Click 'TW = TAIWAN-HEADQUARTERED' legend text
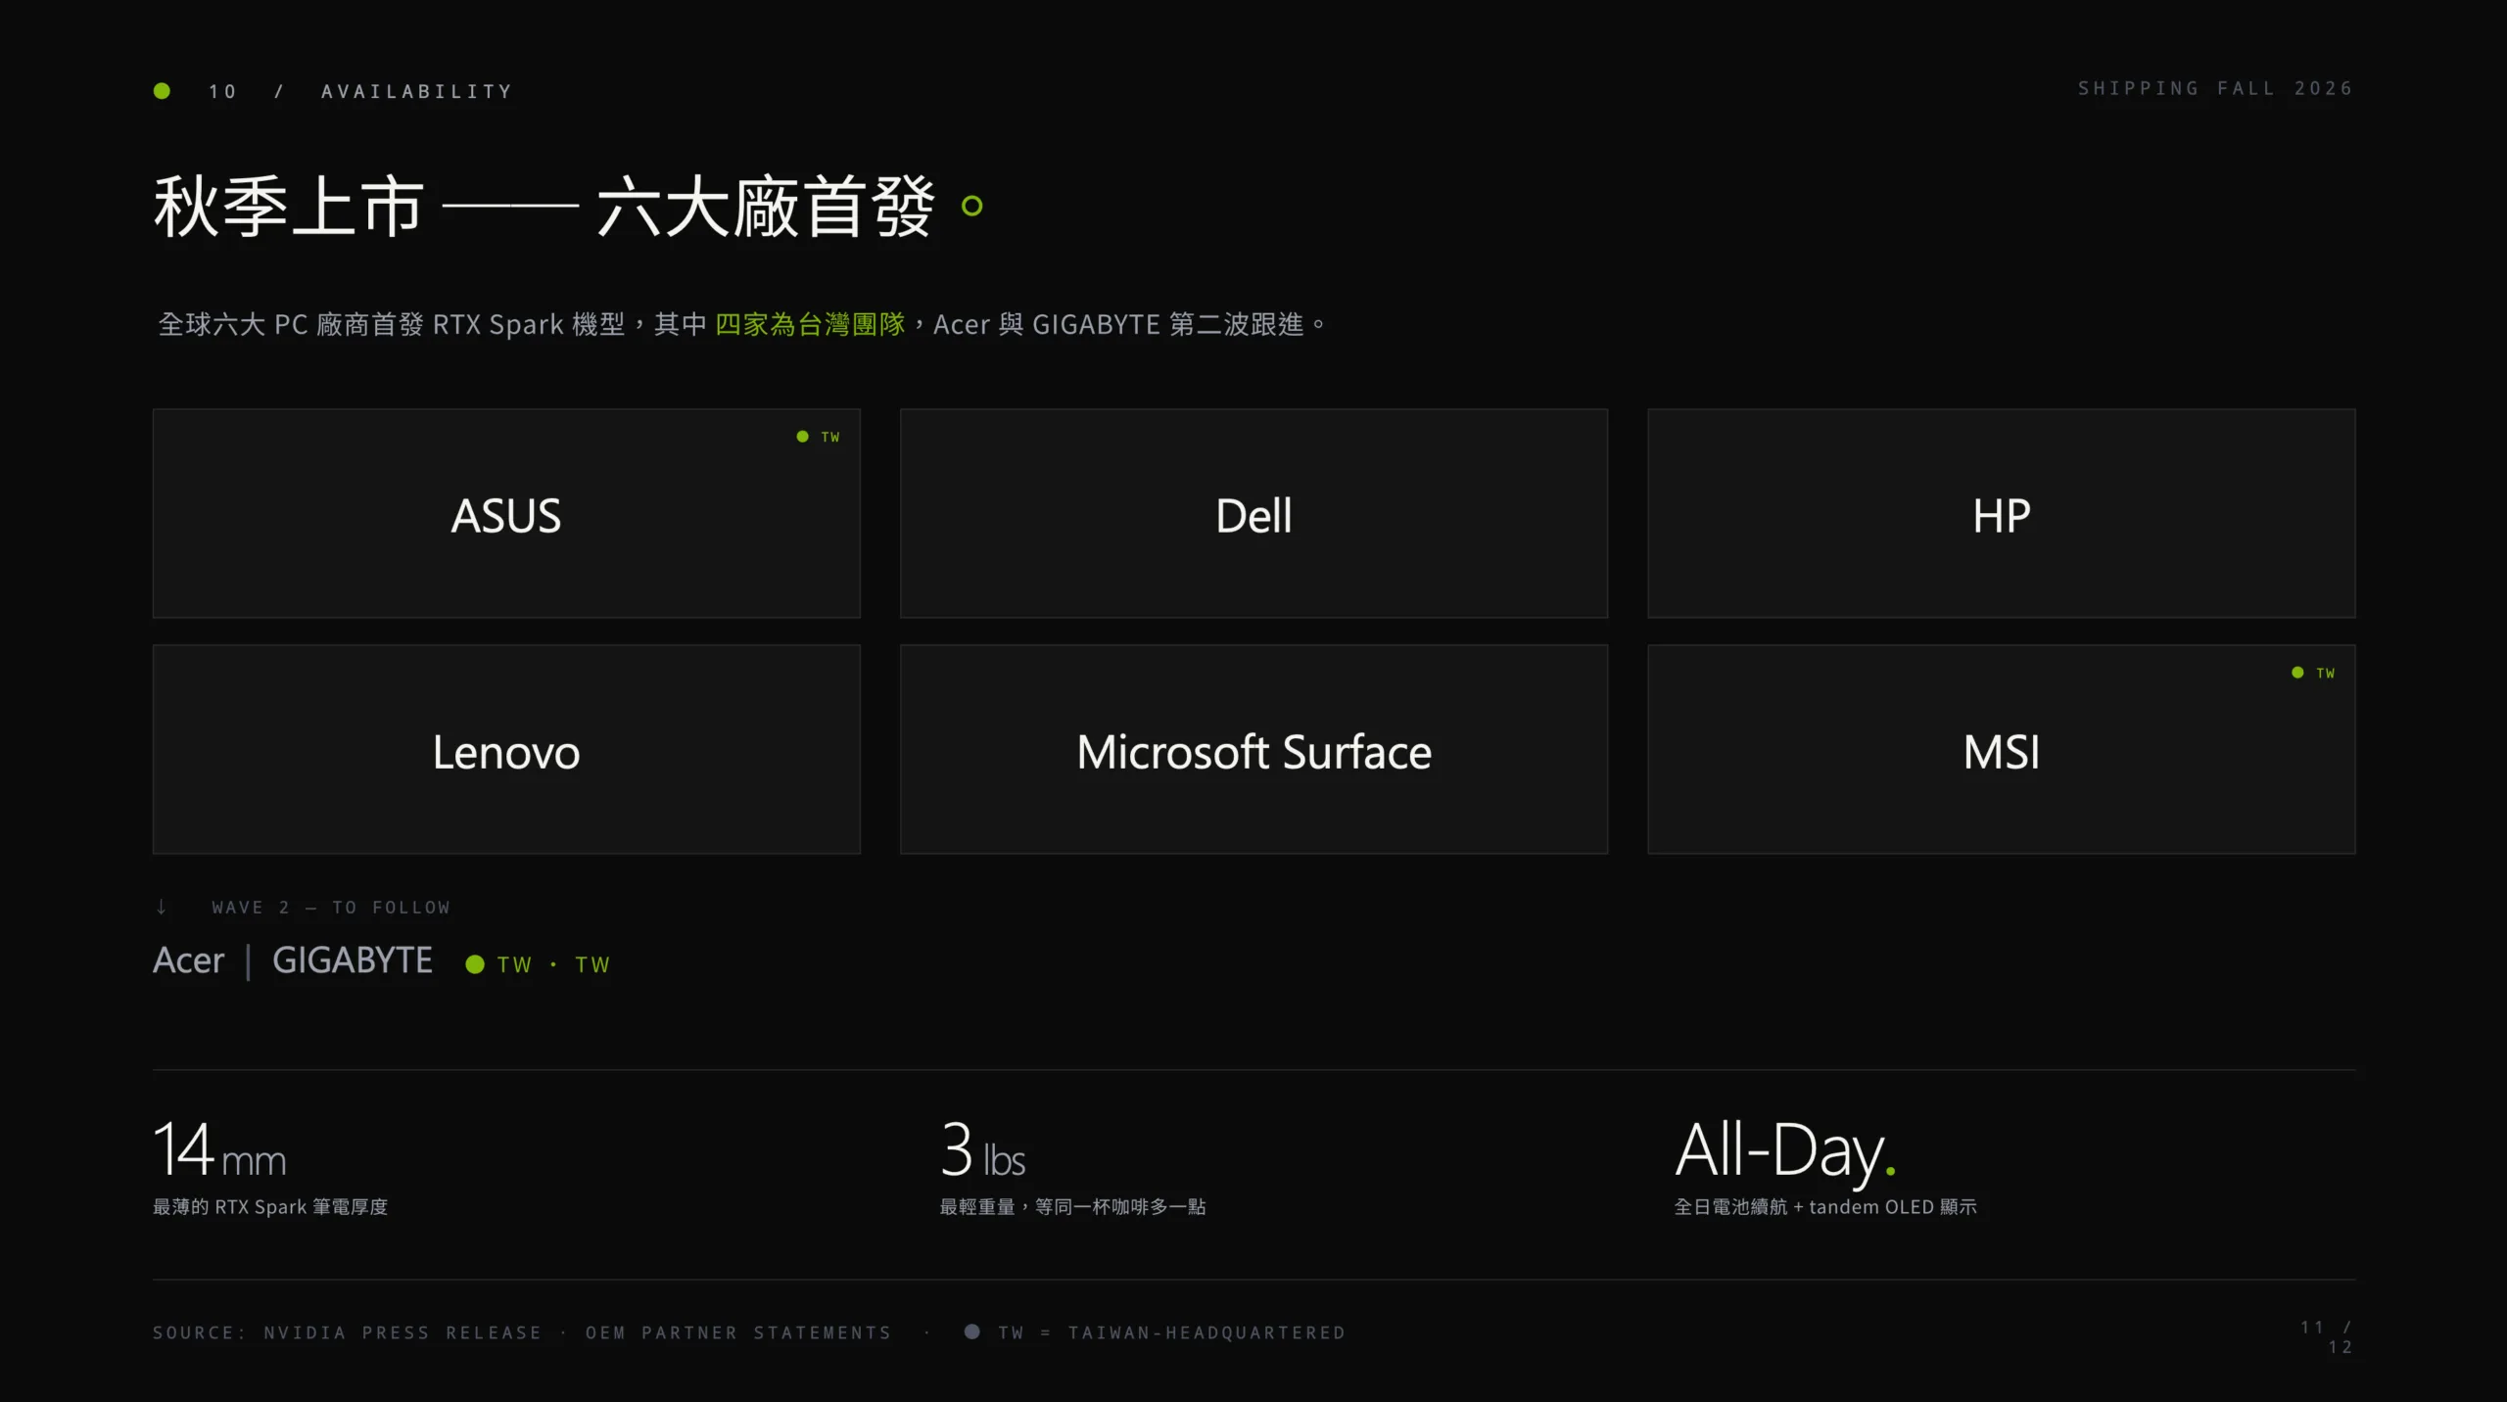2507x1402 pixels. 1172,1332
